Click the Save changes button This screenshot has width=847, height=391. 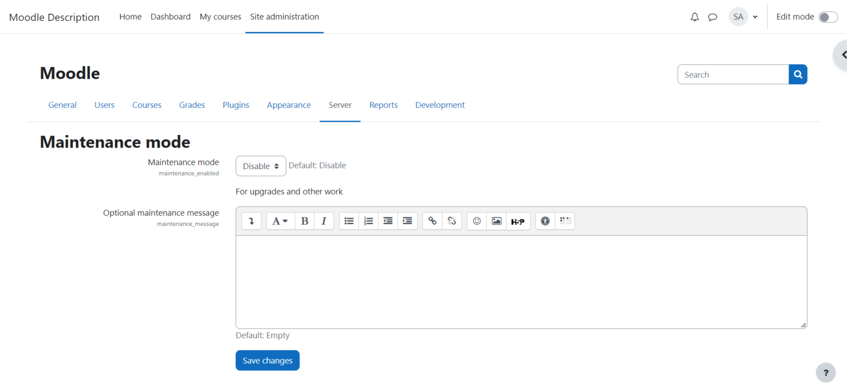[x=267, y=360]
